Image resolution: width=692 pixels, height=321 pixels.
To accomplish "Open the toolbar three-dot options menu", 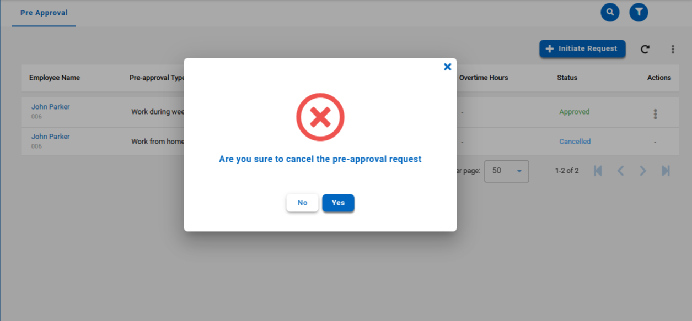I will (x=673, y=49).
